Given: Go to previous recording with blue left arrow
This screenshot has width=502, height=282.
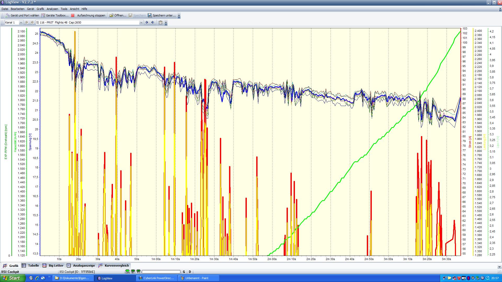Looking at the screenshot, I should point(147,22).
